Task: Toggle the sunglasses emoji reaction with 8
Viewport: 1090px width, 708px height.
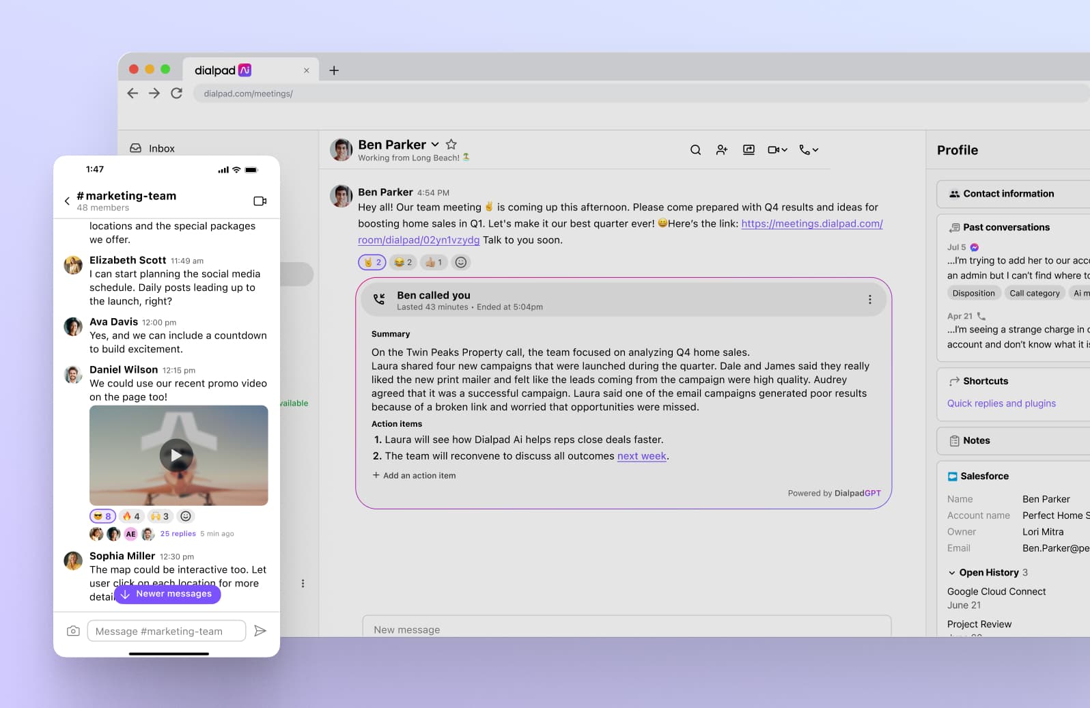Action: (102, 517)
